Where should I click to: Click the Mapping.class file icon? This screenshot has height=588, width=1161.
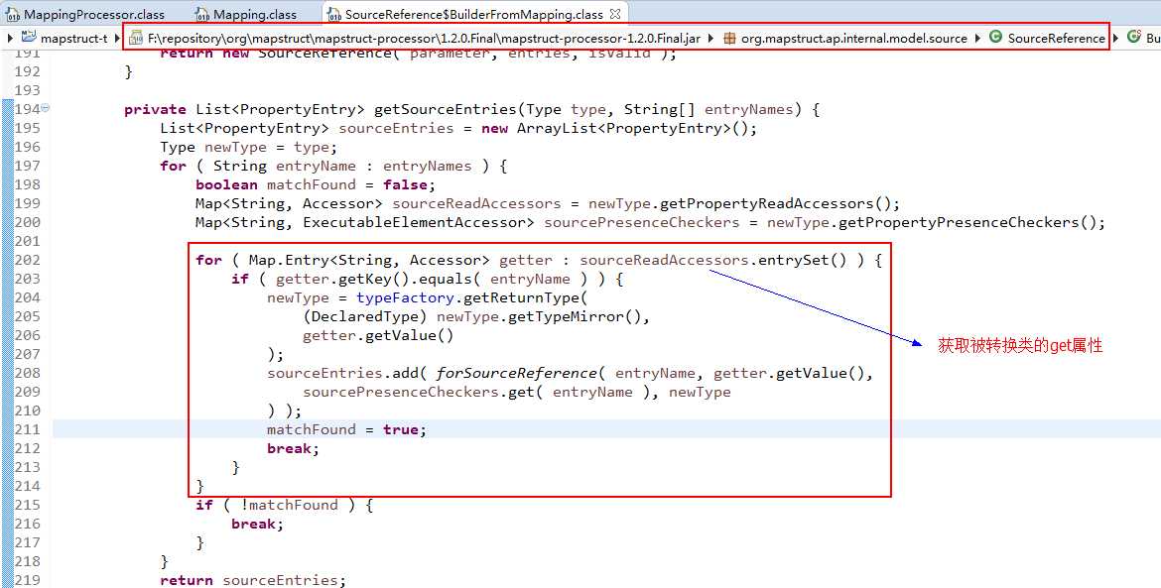(202, 15)
